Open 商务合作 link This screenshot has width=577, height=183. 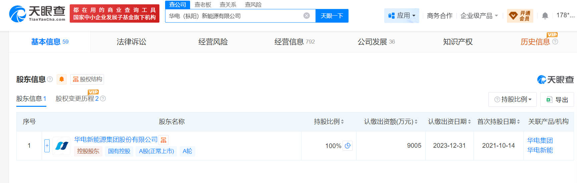pos(440,16)
